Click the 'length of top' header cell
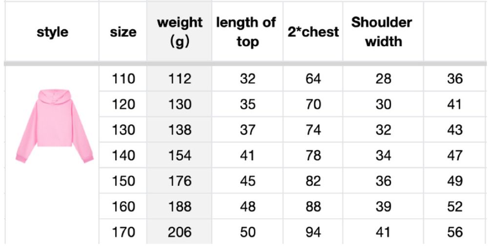488x247 pixels. (x=247, y=32)
